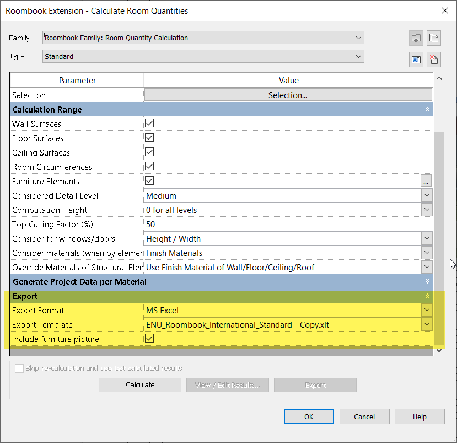This screenshot has height=443, width=457.
Task: Rename the Standard type
Action: (x=416, y=60)
